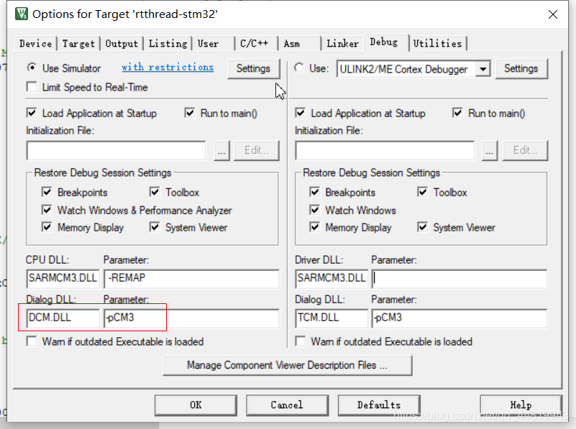
Task: Open hardware debugger Settings button
Action: pyautogui.click(x=521, y=68)
